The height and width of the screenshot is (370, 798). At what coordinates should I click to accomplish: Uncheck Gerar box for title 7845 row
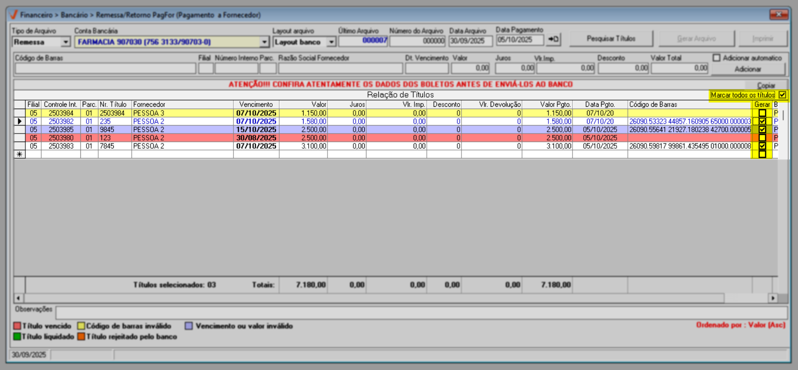tap(762, 146)
